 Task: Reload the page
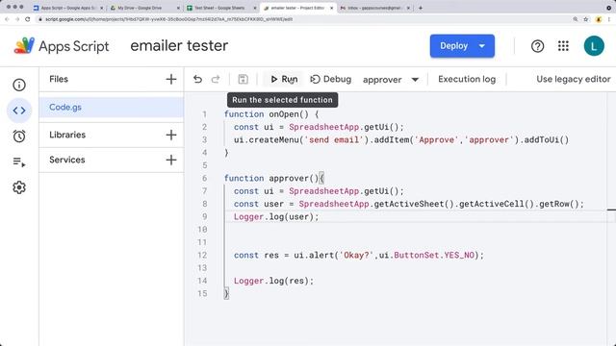pyautogui.click(x=28, y=19)
